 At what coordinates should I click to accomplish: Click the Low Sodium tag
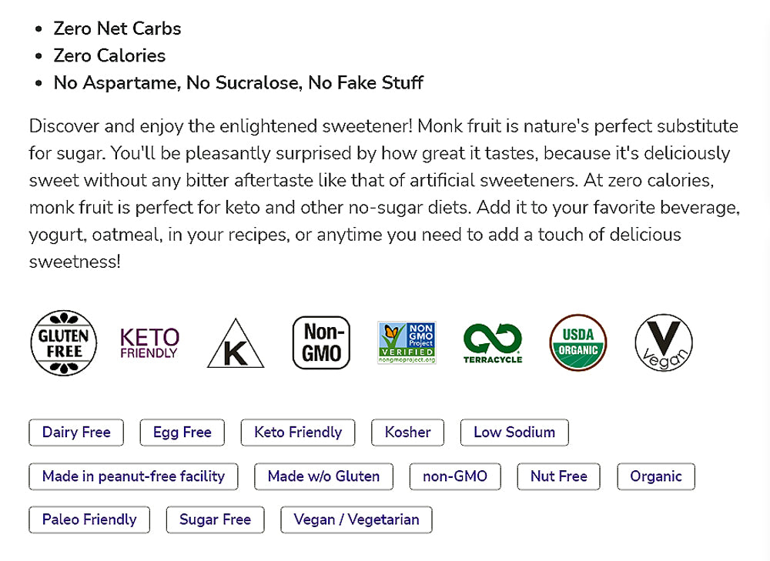[514, 432]
